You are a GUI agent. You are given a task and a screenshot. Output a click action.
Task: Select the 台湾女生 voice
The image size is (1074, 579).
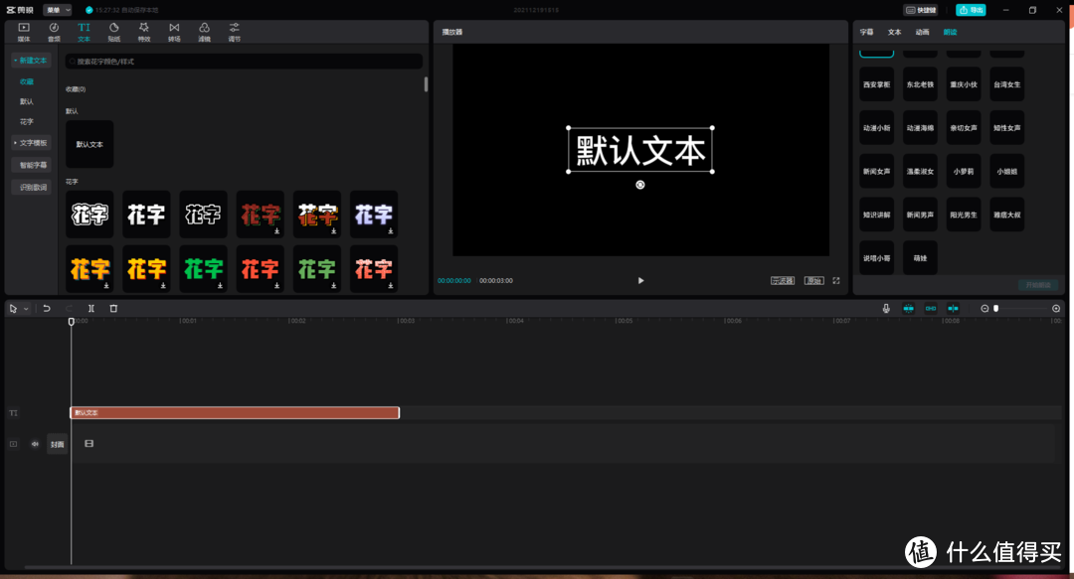coord(1006,84)
